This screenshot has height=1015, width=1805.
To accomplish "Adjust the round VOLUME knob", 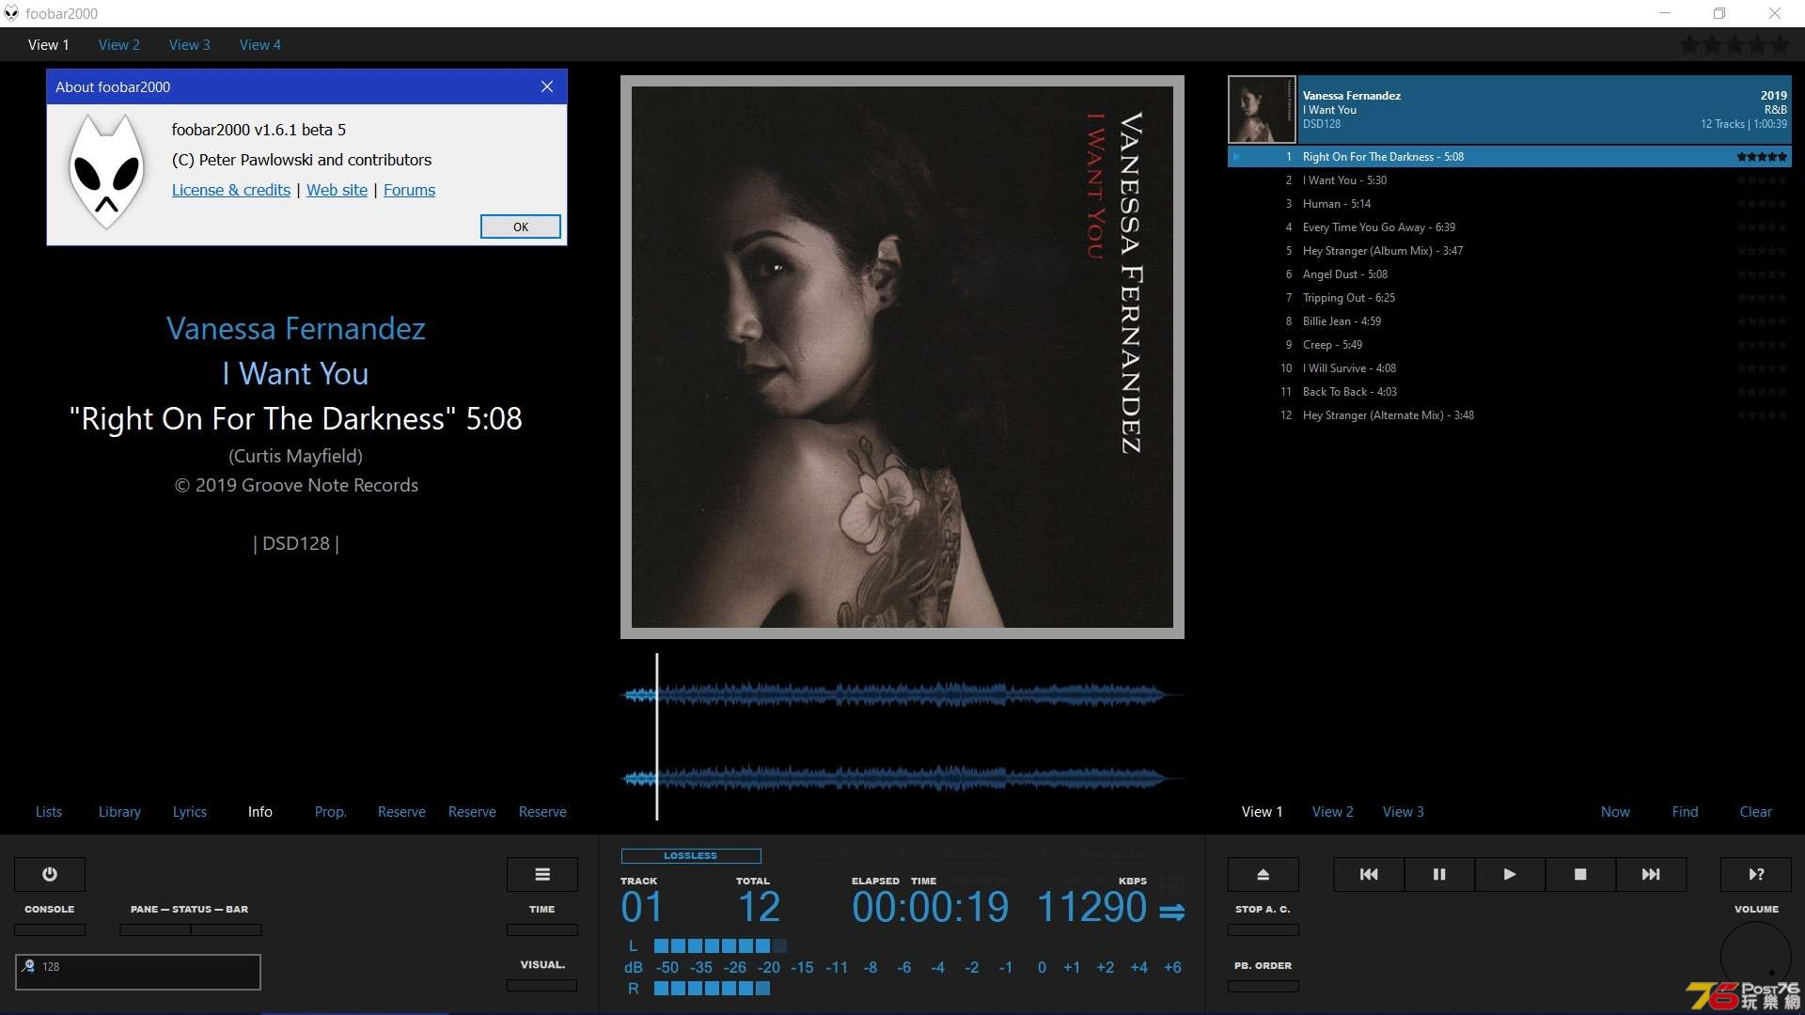I will coord(1756,957).
